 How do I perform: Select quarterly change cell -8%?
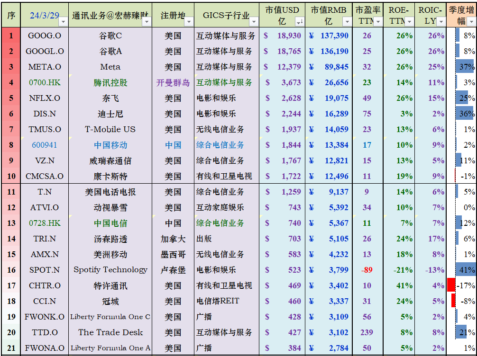pyautogui.click(x=461, y=301)
